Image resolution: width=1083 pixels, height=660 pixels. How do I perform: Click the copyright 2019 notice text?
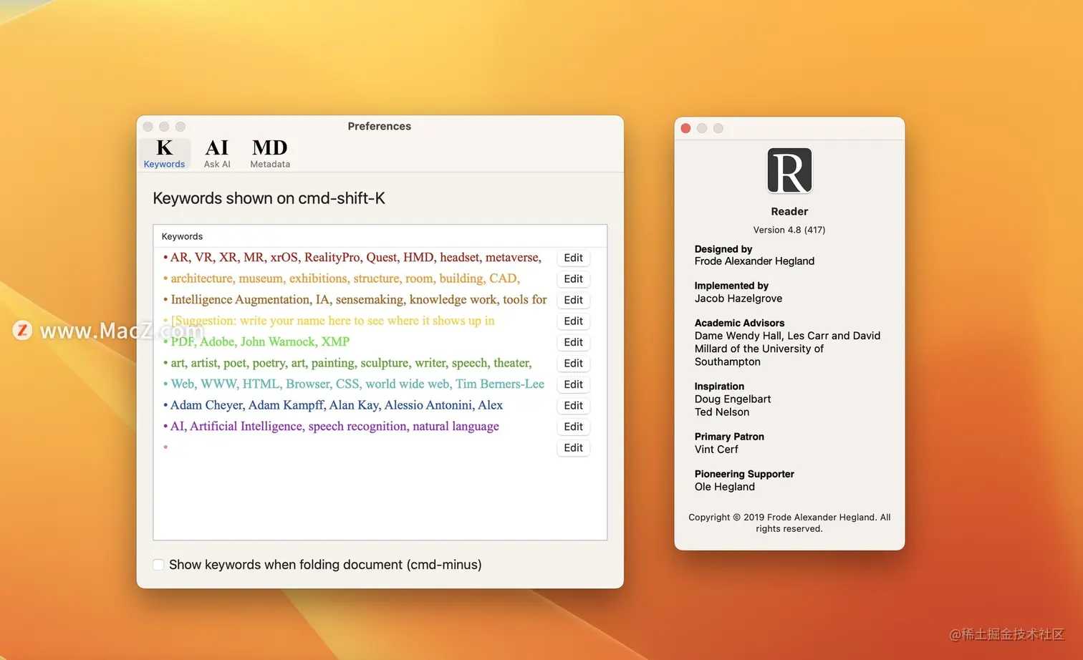[x=789, y=523]
